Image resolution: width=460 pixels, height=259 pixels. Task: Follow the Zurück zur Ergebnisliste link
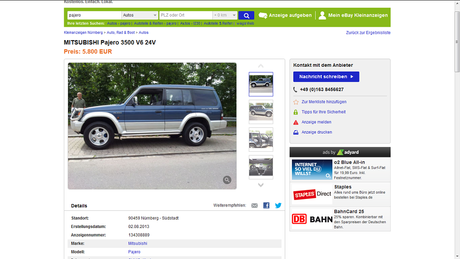click(x=368, y=32)
